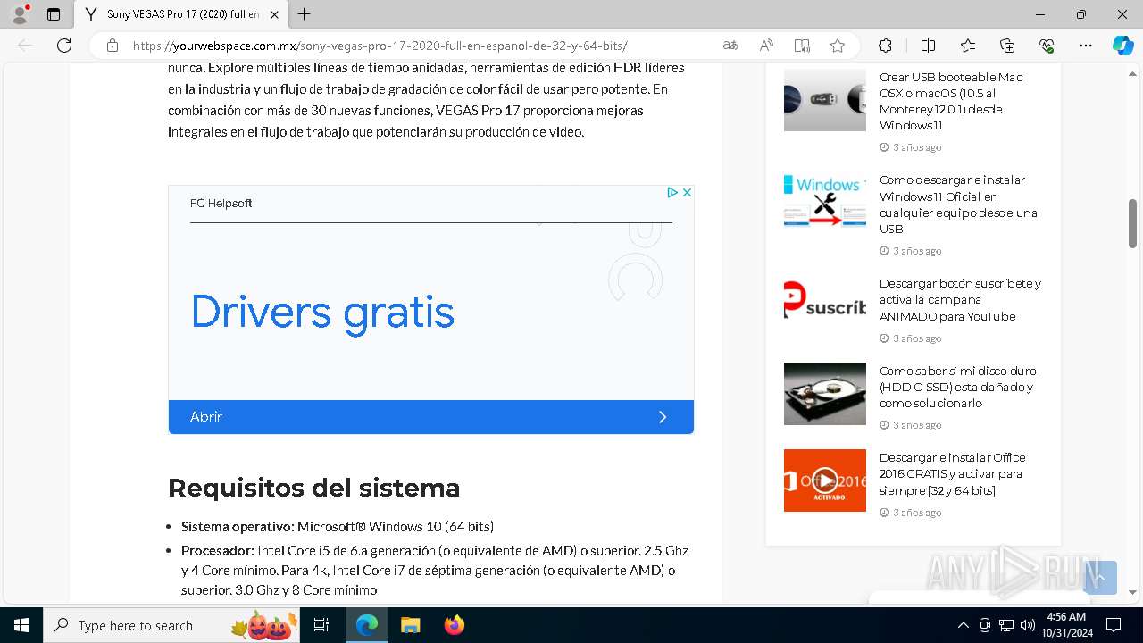Open the Favorites list icon
The height and width of the screenshot is (643, 1143).
click(968, 46)
